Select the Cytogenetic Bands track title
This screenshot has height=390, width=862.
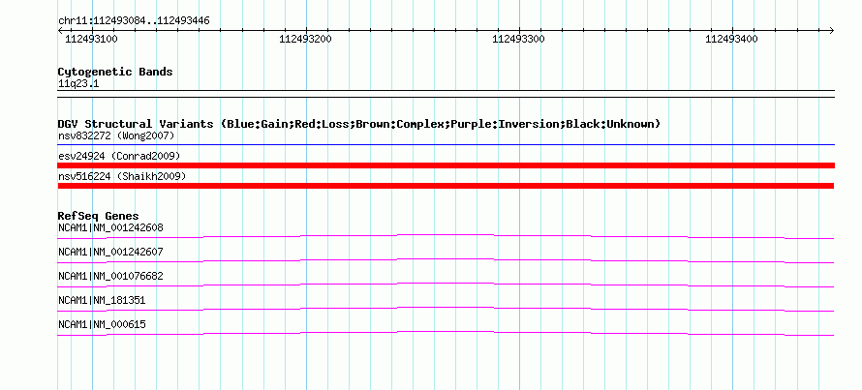115,72
